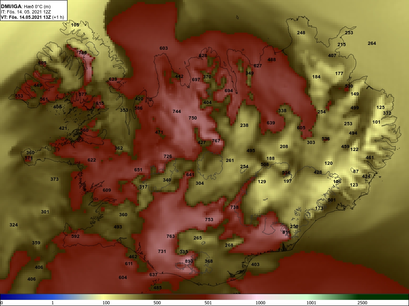Click the map value '738'
409x306 pixels.
tap(234, 207)
